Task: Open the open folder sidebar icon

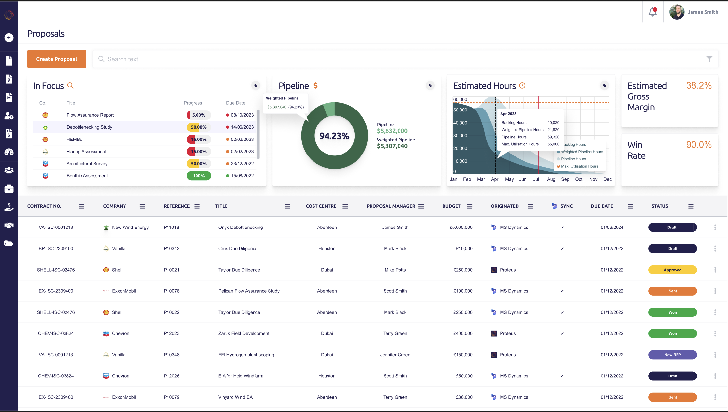Action: pyautogui.click(x=9, y=243)
